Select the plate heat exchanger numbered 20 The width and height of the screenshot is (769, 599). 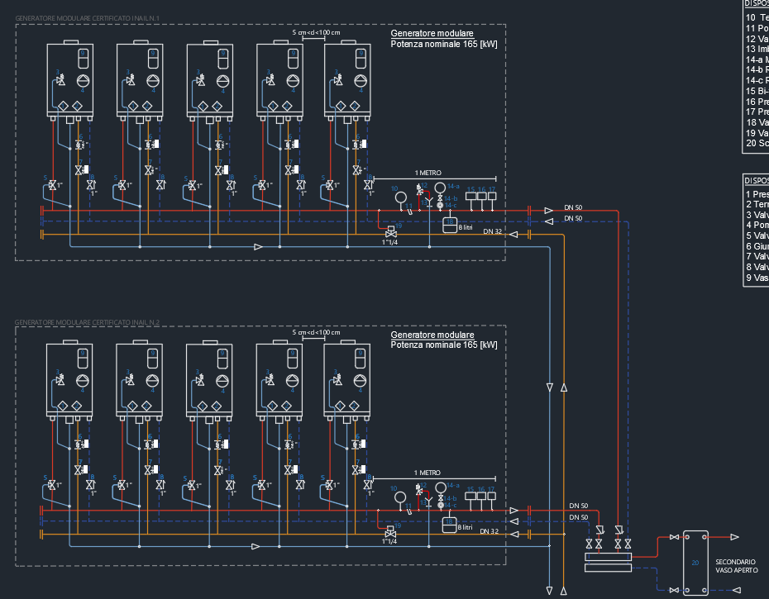[x=695, y=563]
